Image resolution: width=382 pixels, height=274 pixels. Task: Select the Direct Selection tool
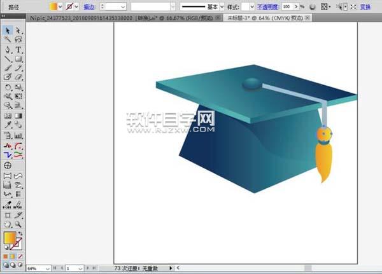click(x=18, y=31)
